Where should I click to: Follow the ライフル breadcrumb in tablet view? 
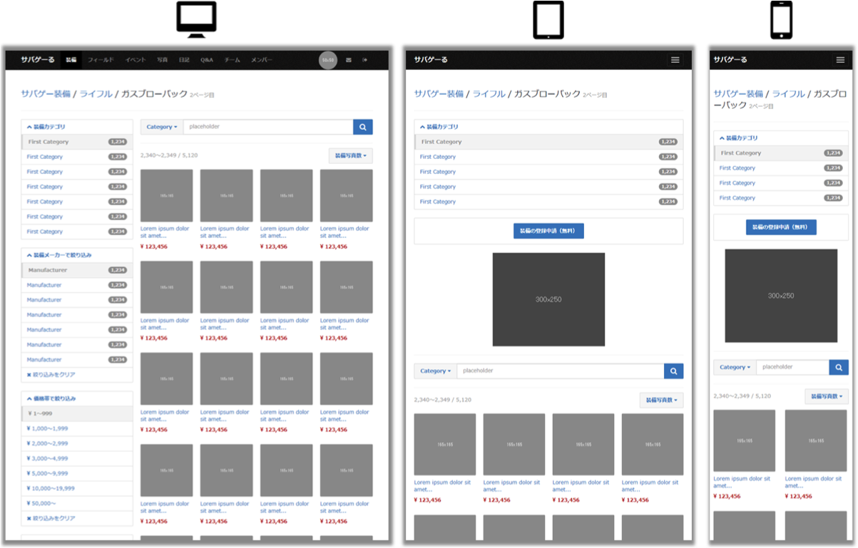pos(489,94)
